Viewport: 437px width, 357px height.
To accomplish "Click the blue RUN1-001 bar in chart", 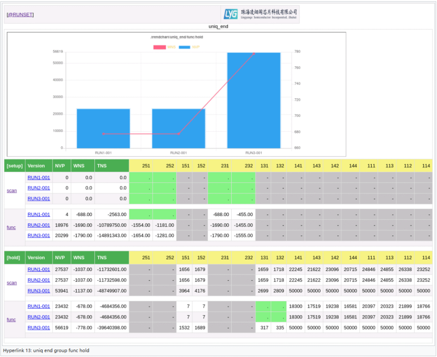I will tap(103, 128).
